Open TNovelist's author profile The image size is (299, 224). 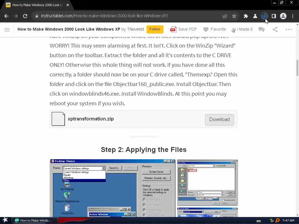tap(135, 29)
